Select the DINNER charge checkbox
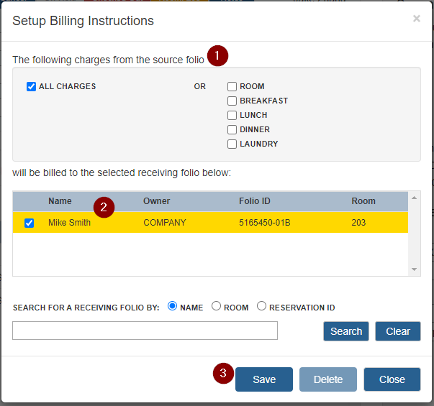This screenshot has height=406, width=434. tap(232, 129)
